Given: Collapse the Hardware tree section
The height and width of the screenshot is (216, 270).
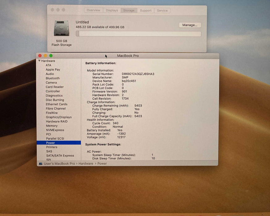Looking at the screenshot, I should click(40, 61).
